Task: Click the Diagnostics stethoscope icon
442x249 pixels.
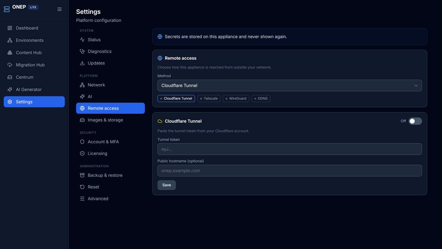Action: click(x=82, y=51)
